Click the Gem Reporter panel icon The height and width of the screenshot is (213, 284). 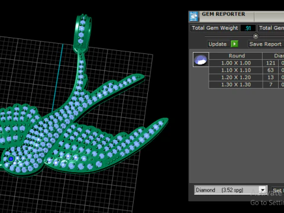[x=193, y=17]
